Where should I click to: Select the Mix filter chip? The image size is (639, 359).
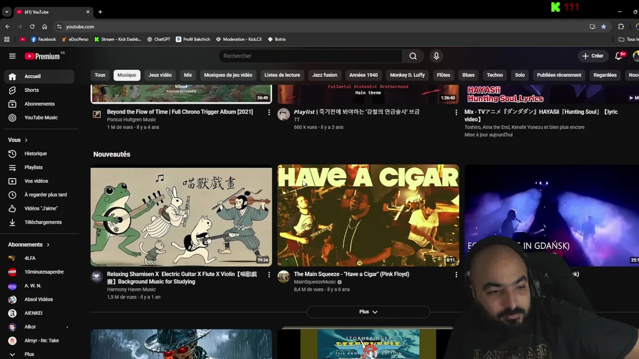(188, 75)
